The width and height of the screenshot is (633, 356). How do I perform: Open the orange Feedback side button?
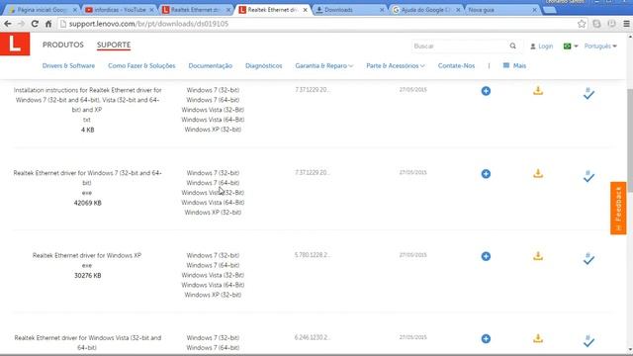[618, 209]
